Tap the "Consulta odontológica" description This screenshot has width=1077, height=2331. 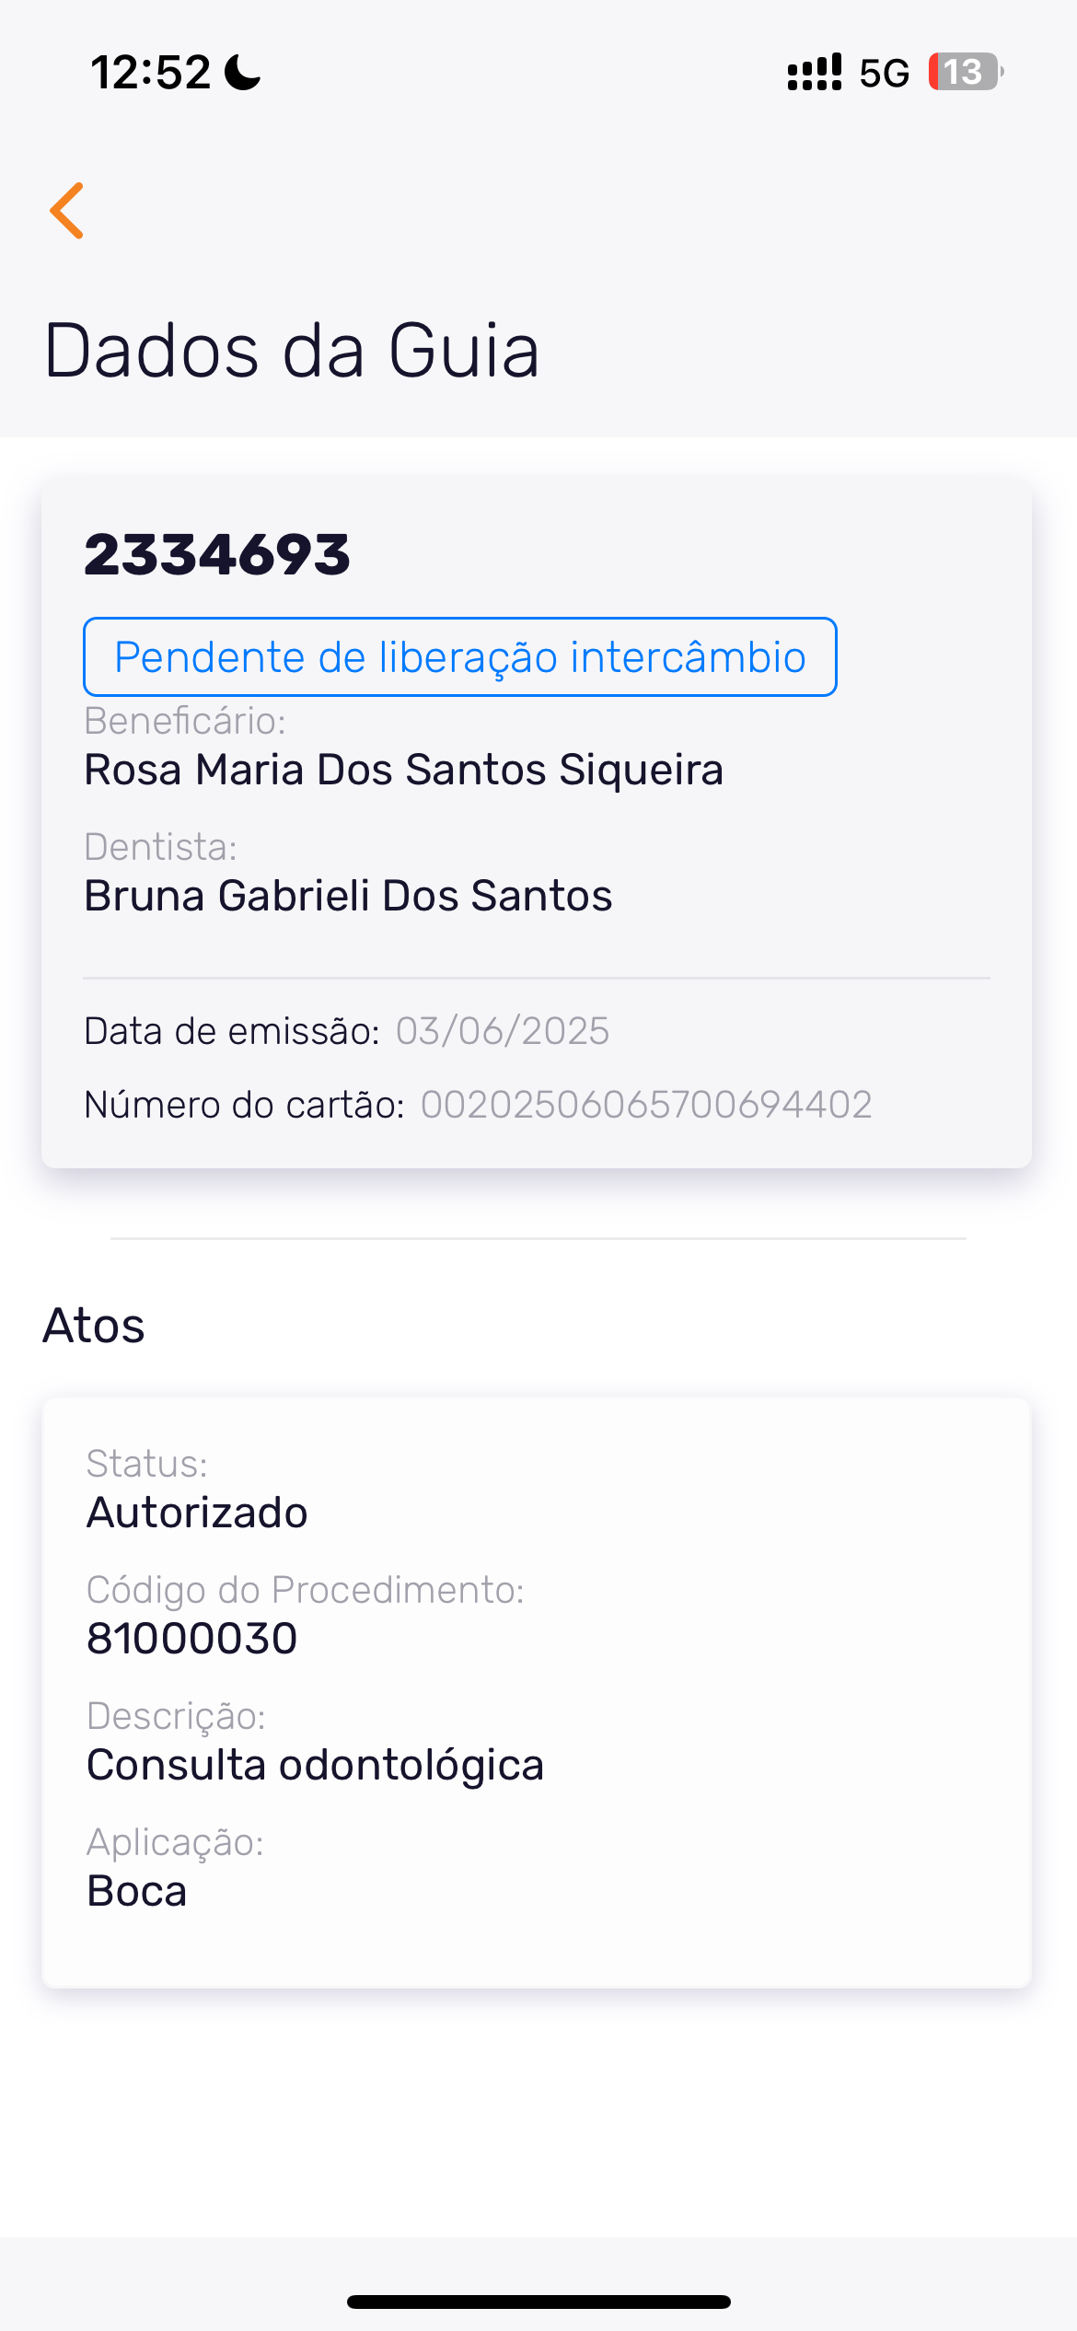coord(315,1765)
